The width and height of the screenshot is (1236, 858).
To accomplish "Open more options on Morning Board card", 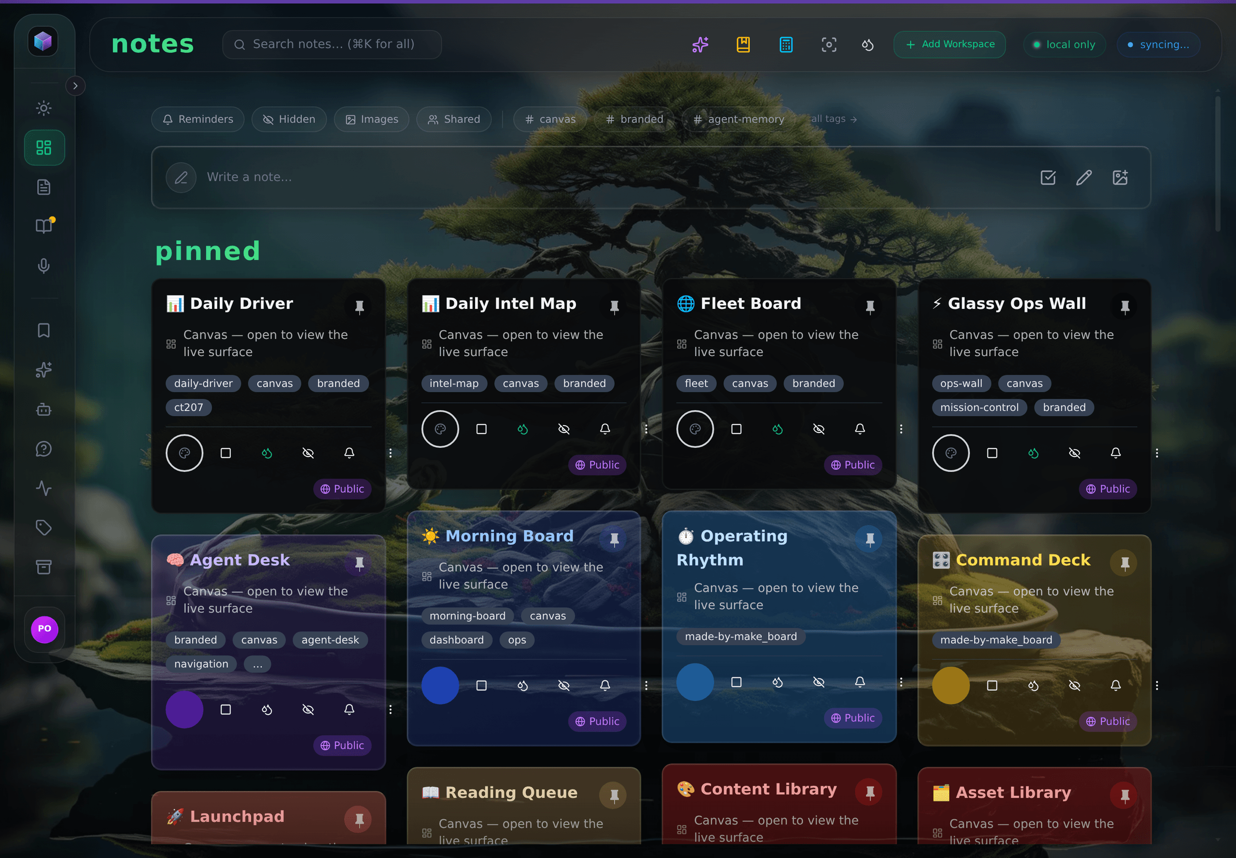I will pyautogui.click(x=646, y=685).
